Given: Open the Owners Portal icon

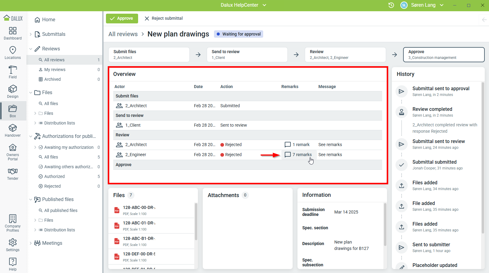Looking at the screenshot, I should [13, 152].
